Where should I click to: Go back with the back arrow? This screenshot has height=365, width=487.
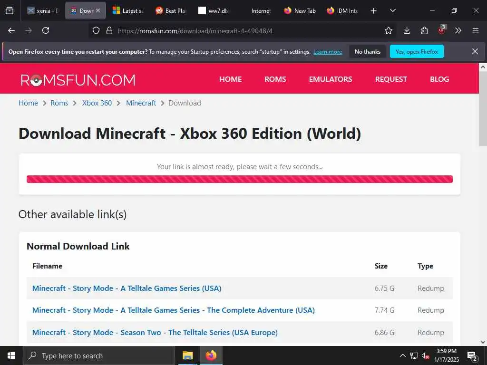11,30
